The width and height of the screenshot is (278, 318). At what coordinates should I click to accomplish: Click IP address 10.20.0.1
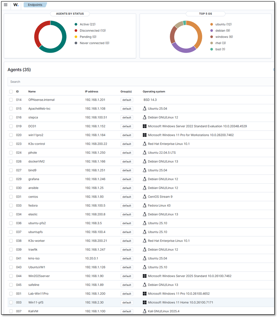click(92, 259)
